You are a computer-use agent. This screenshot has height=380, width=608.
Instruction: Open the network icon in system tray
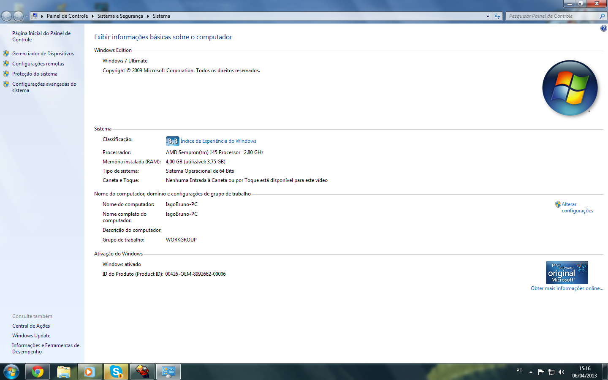[x=551, y=372]
